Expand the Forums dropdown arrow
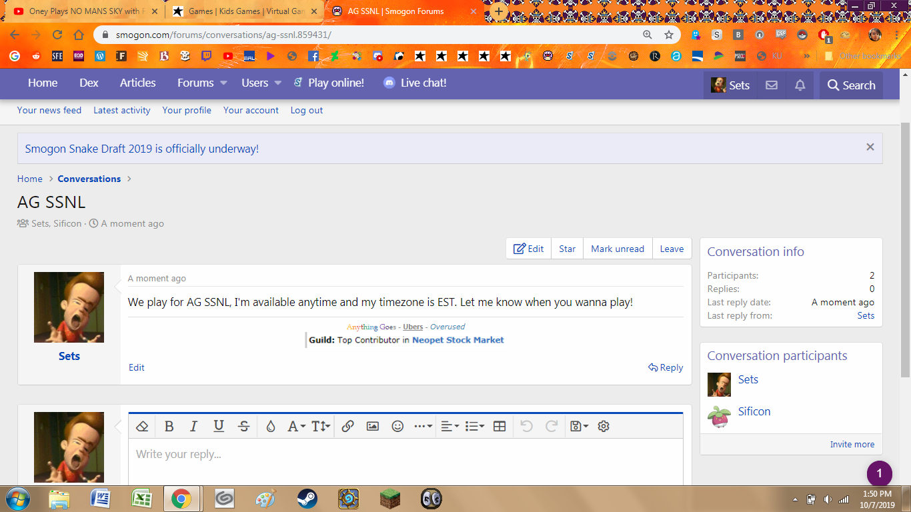The image size is (911, 512). [224, 83]
